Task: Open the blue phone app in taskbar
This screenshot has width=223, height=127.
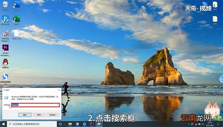Action: 84,124
